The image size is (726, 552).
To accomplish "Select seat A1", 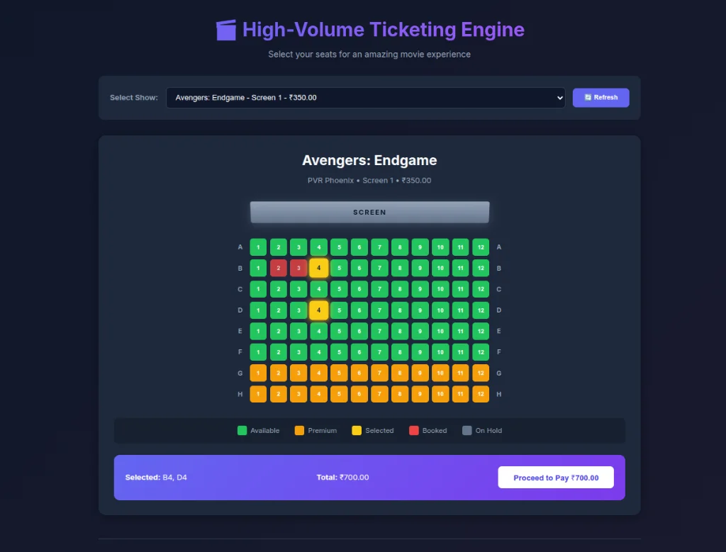I will pos(258,247).
